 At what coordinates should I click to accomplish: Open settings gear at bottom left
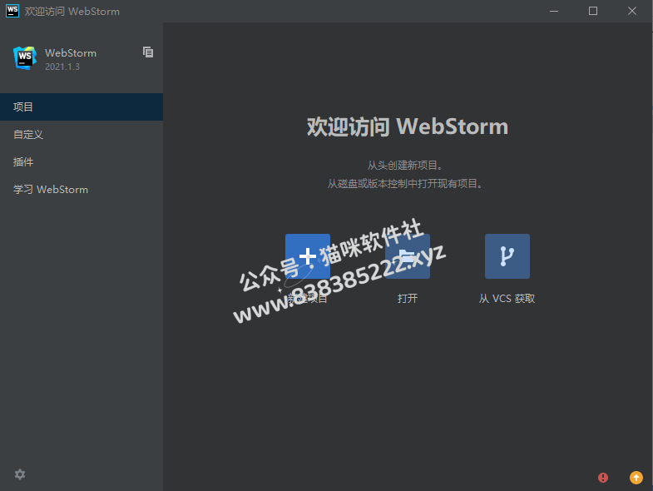pyautogui.click(x=20, y=474)
